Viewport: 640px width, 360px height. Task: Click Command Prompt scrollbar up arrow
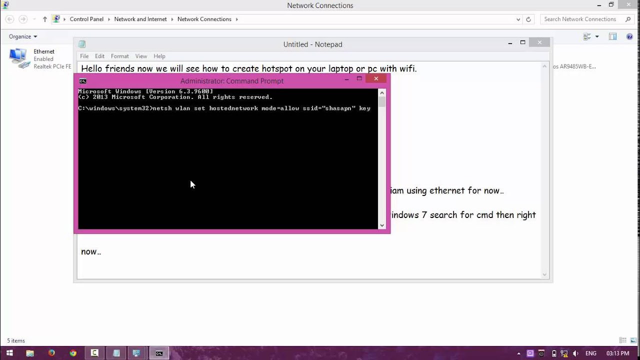[382, 92]
